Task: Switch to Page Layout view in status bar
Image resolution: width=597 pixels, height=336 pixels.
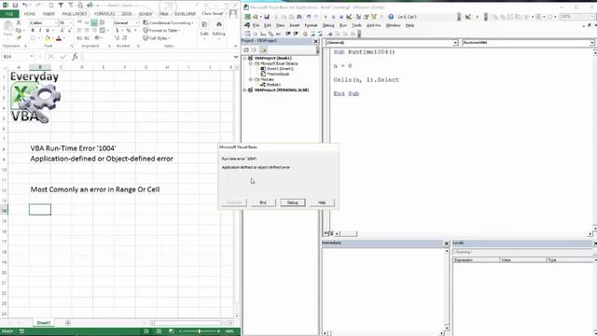Action: [159, 331]
